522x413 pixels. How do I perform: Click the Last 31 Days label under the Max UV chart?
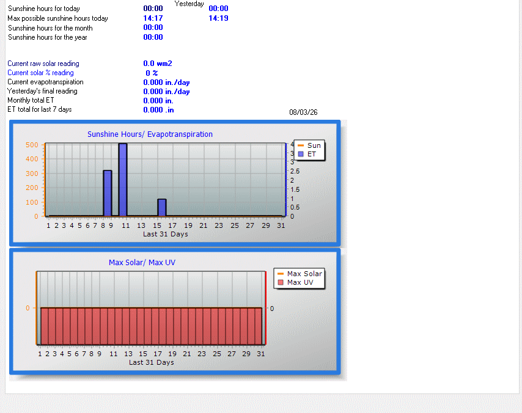pyautogui.click(x=152, y=362)
